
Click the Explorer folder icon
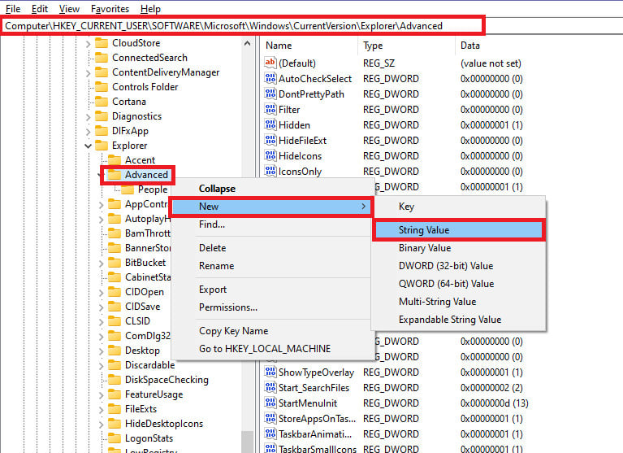(x=102, y=146)
